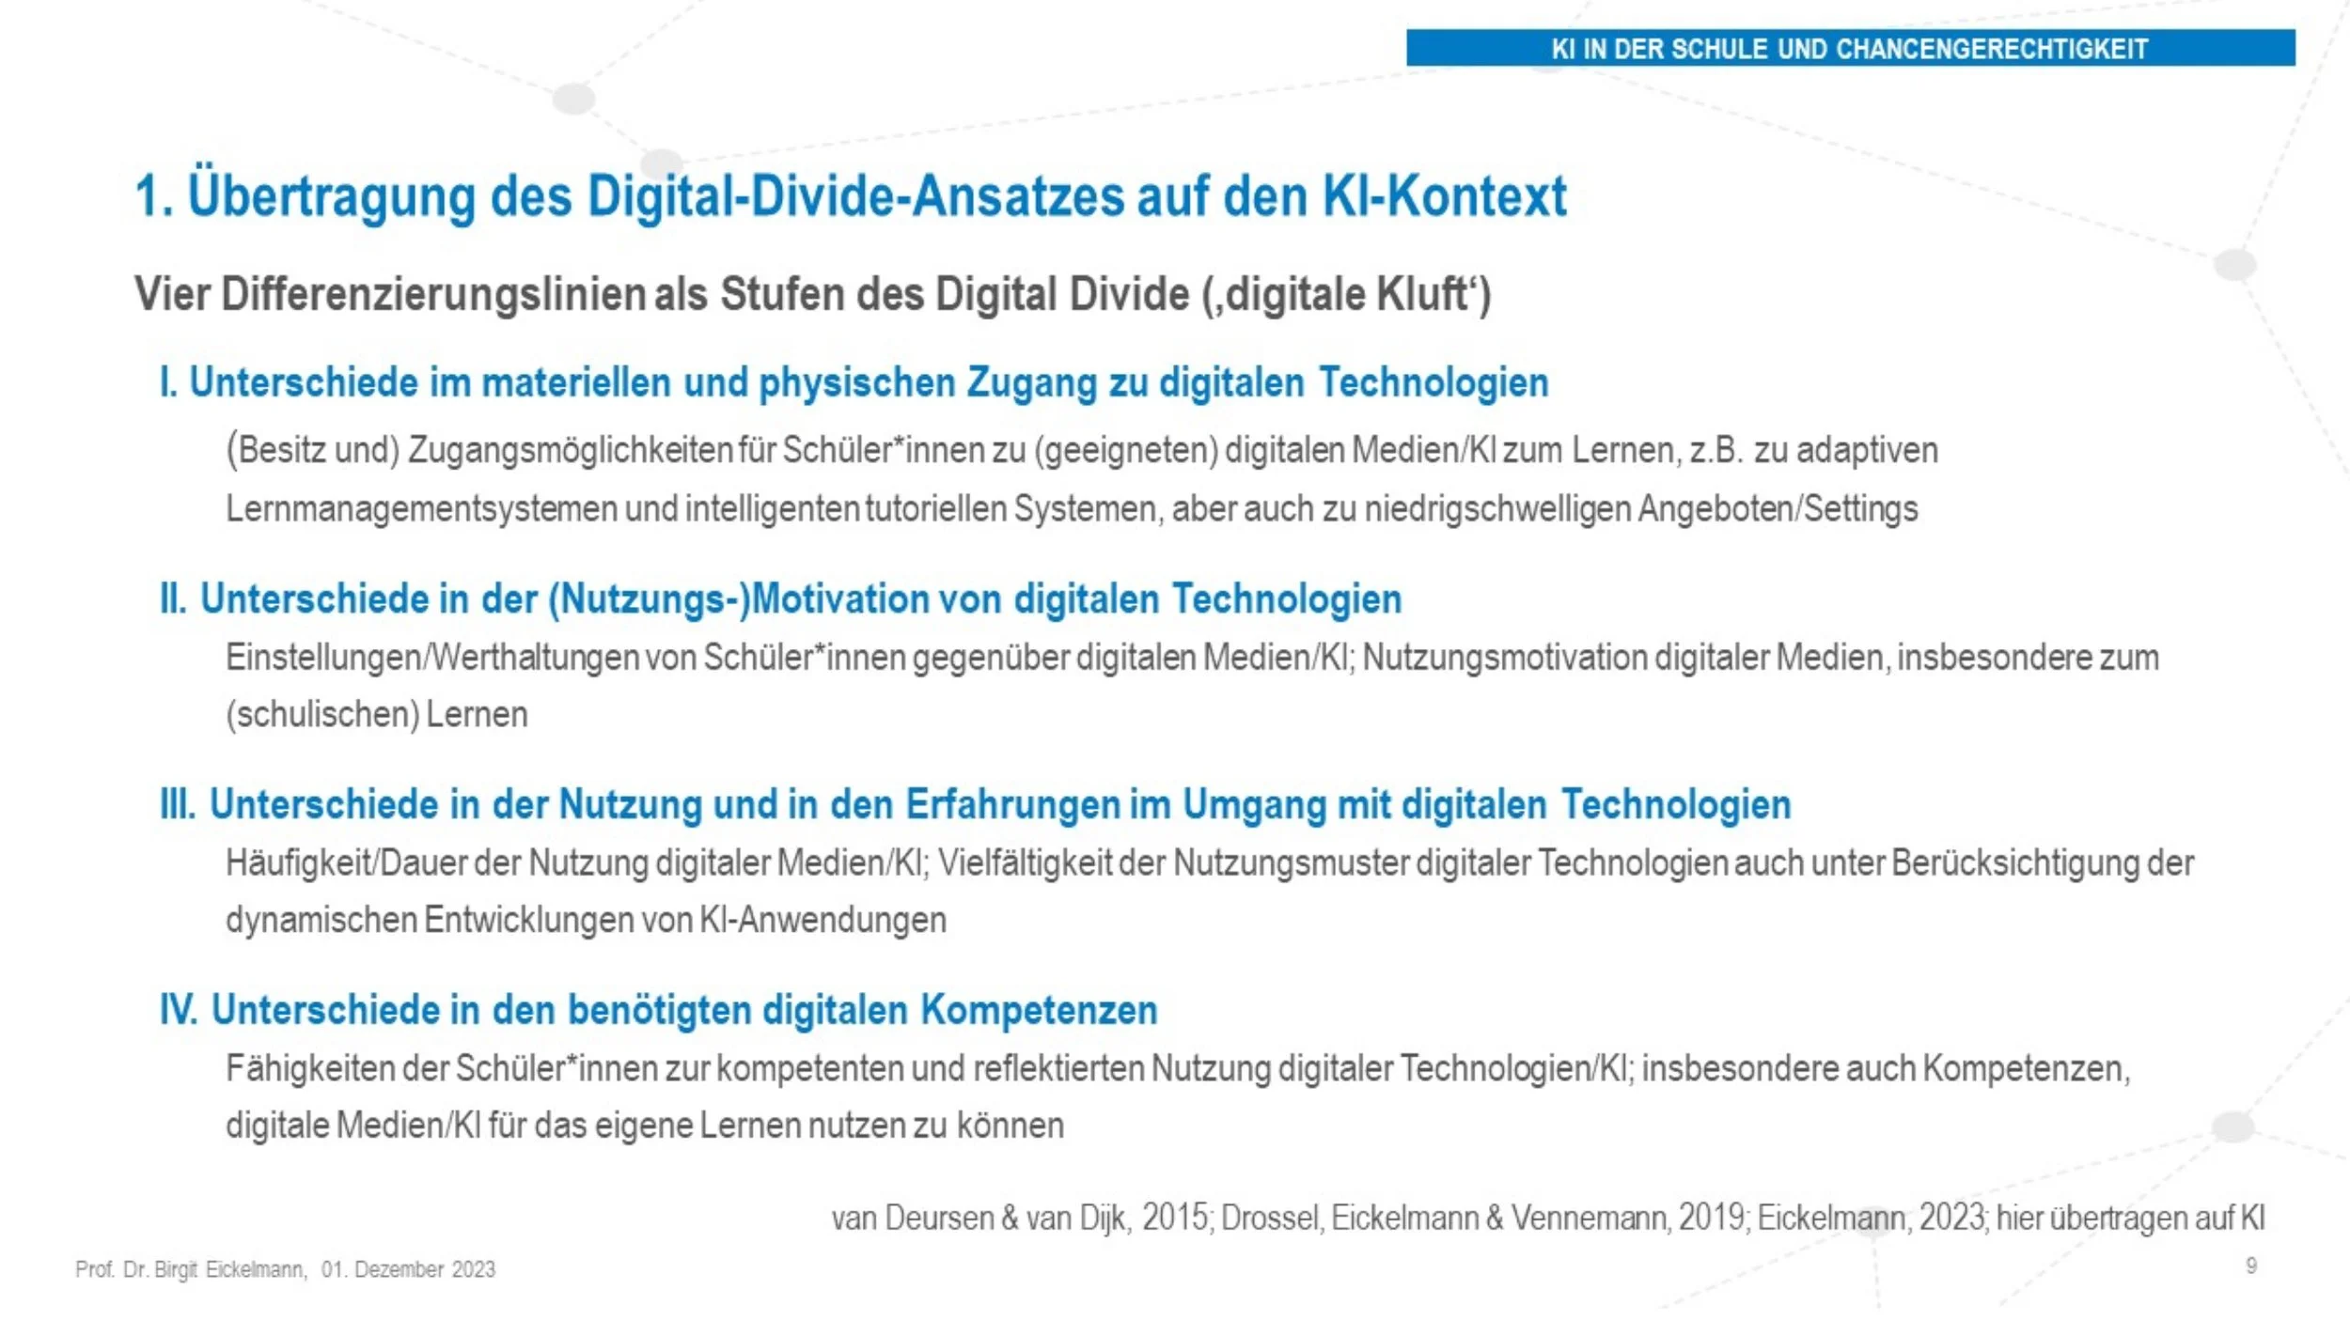The height and width of the screenshot is (1335, 2350).
Task: Click the line starting 'Häufigkeit/Dauer der Nutzung'
Action: (1210, 862)
